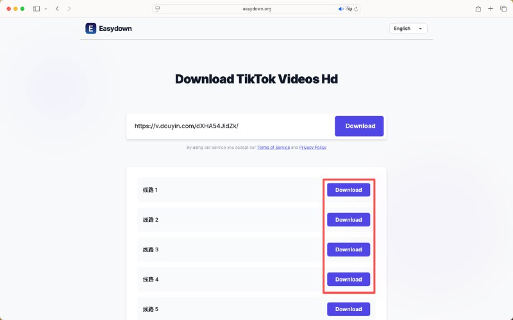Mute tab audio via speaker icon
This screenshot has height=320, width=513.
click(341, 9)
